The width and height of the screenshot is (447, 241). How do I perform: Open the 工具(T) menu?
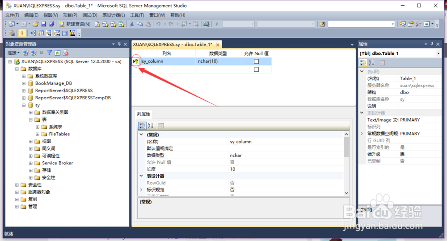137,15
